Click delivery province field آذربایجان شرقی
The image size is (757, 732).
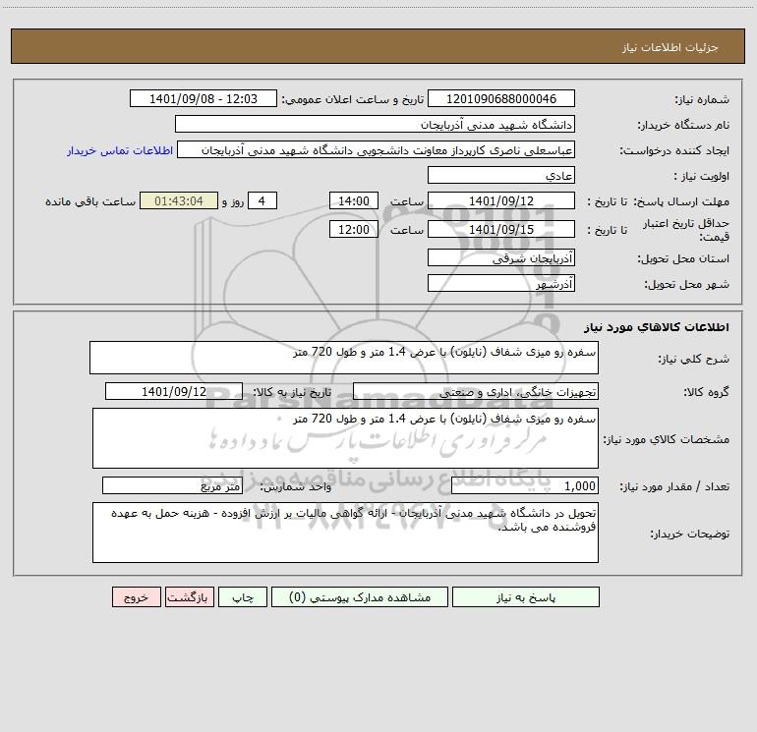click(x=501, y=257)
